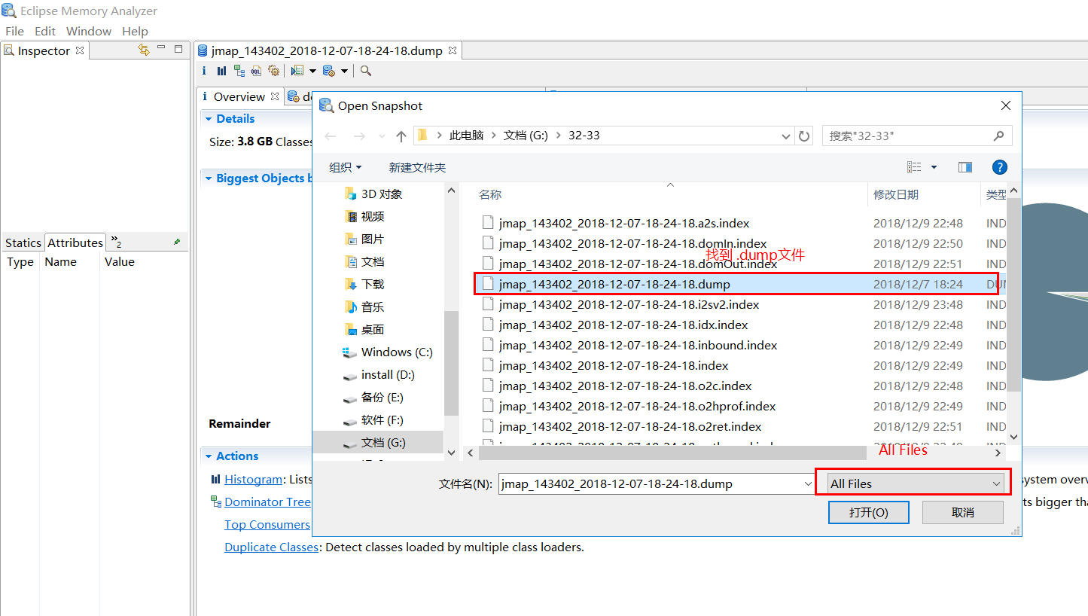Open the heap overview info icon
Image resolution: width=1088 pixels, height=616 pixels.
[x=204, y=71]
